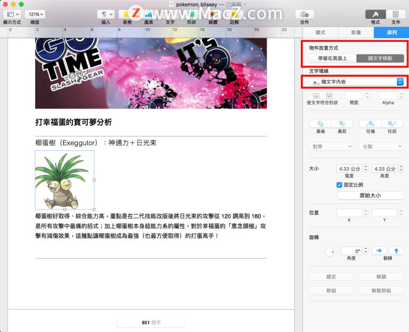Image resolution: width=409 pixels, height=332 pixels.
Task: Open the 文件 document inspector
Action: pyautogui.click(x=395, y=14)
